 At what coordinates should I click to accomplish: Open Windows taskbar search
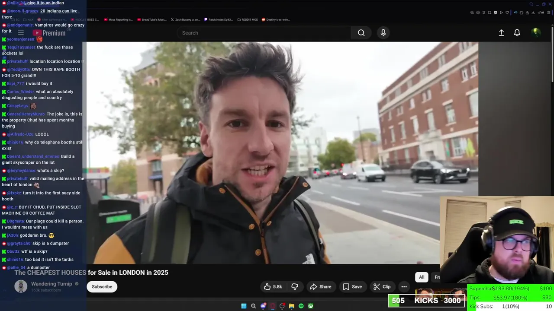[x=253, y=306]
